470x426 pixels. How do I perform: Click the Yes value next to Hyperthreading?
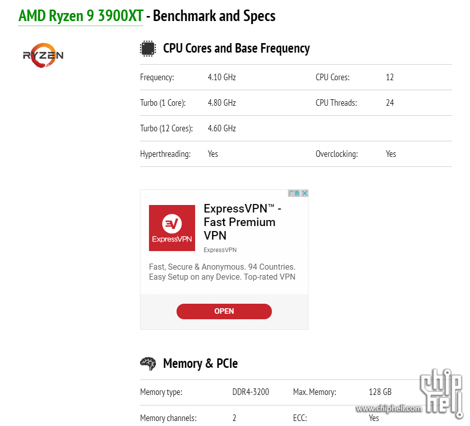point(213,154)
